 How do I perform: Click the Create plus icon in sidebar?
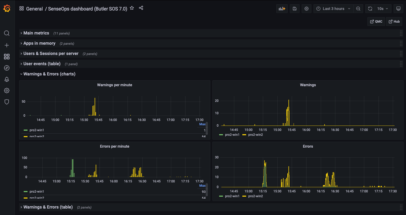pyautogui.click(x=7, y=45)
